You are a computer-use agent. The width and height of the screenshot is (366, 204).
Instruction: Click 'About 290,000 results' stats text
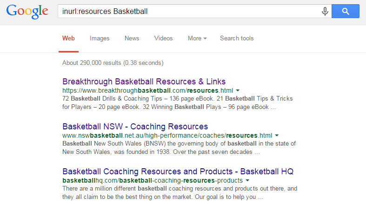point(113,63)
